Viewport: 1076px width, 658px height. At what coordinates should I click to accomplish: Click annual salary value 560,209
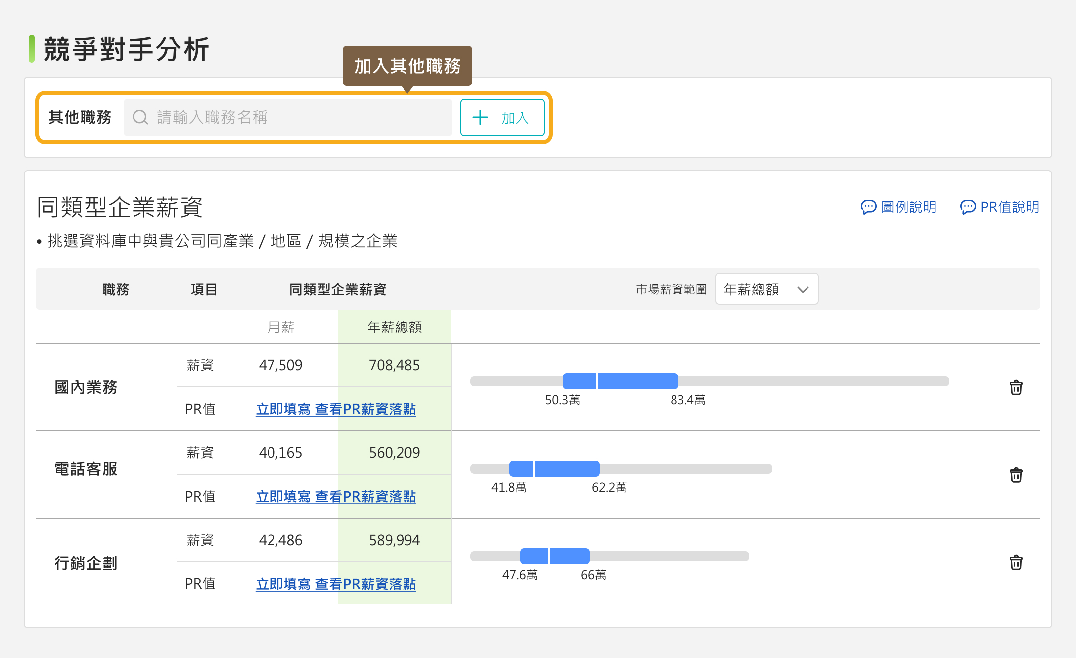pyautogui.click(x=394, y=453)
